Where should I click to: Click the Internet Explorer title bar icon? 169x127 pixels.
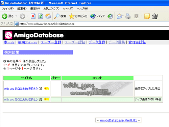(x=2, y=3)
